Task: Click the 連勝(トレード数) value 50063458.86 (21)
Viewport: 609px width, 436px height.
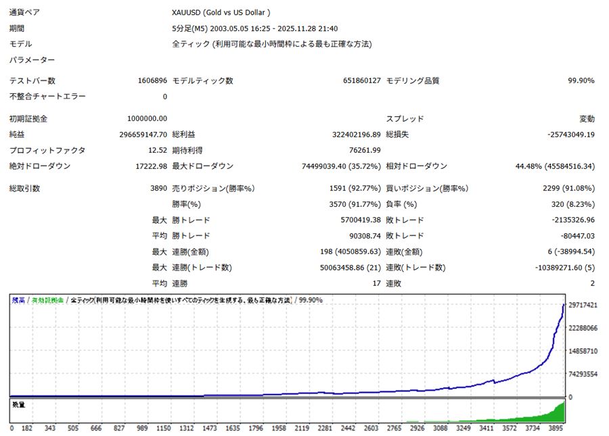Action: tap(351, 268)
